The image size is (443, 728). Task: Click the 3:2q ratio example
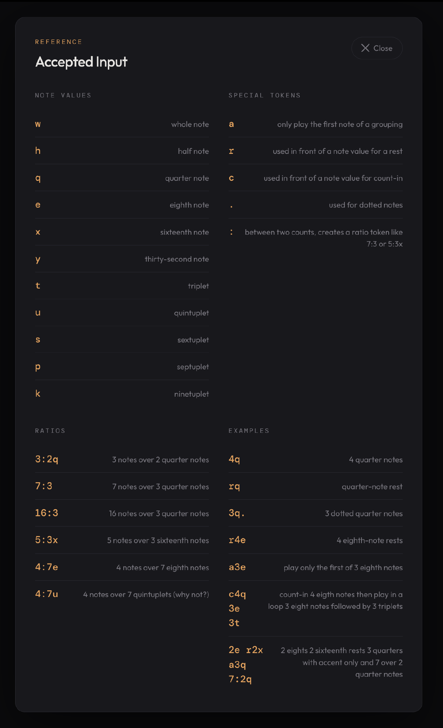47,459
